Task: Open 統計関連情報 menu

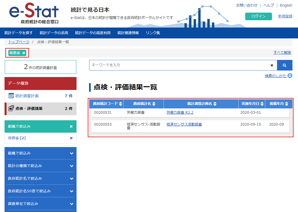Action: click(x=128, y=33)
